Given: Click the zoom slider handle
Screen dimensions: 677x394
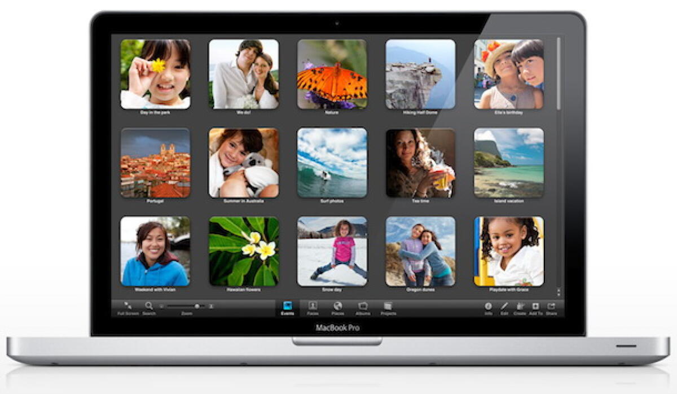Looking at the screenshot, I should click(x=197, y=306).
